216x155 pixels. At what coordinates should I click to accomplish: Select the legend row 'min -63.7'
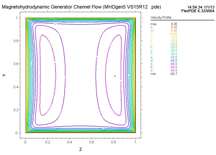(x=164, y=74)
